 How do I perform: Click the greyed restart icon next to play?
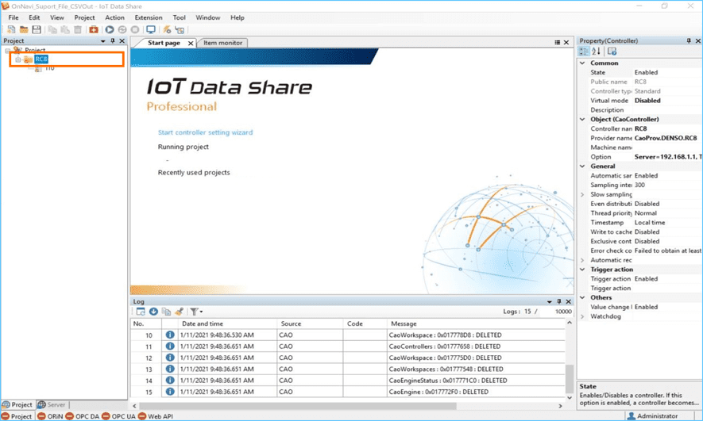click(x=122, y=29)
